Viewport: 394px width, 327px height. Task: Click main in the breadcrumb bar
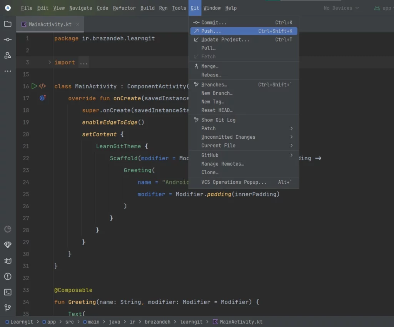(x=93, y=322)
